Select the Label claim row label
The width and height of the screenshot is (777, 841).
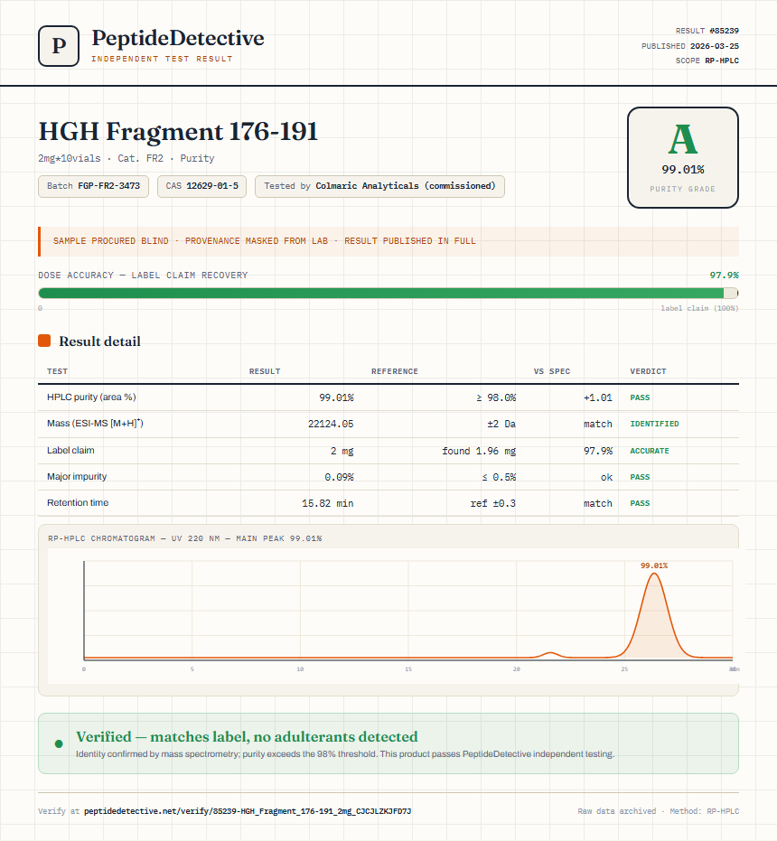(70, 450)
